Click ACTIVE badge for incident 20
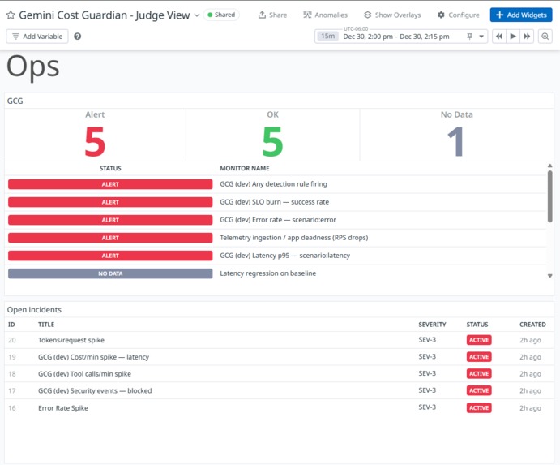This screenshot has height=465, width=560. (479, 340)
